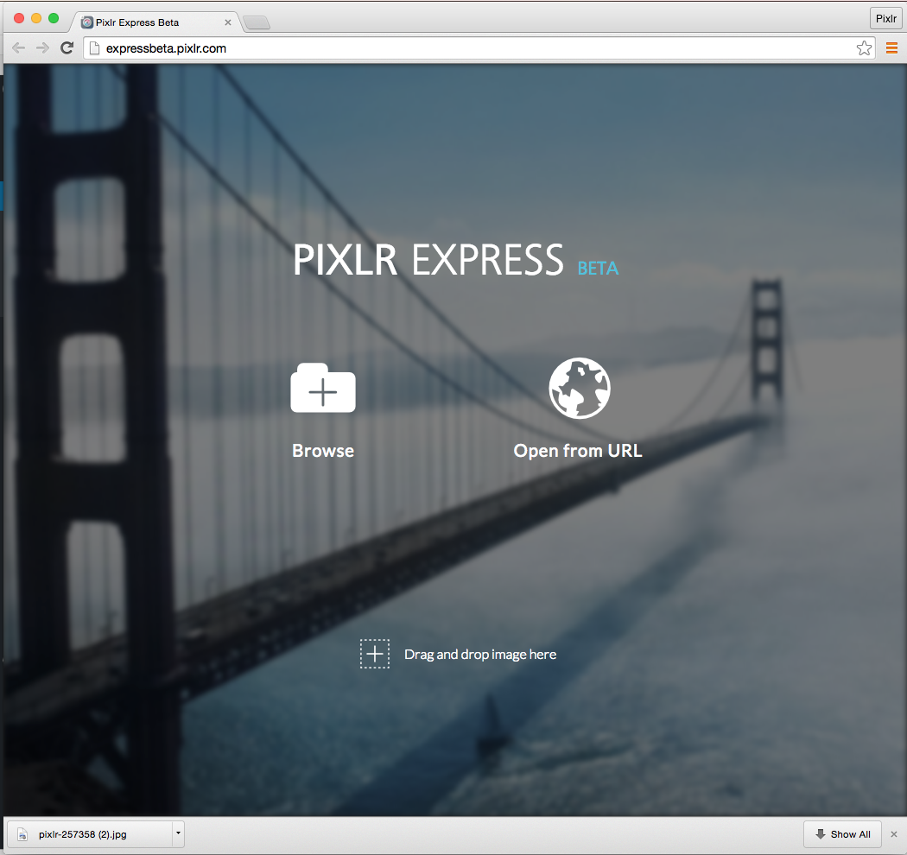
Task: Expand options for pixlr-257358 (2).jpg download
Action: tap(179, 833)
